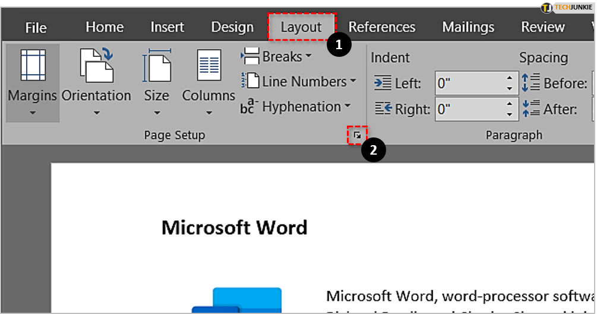
Task: Click the Line Numbers icon
Action: pos(250,81)
